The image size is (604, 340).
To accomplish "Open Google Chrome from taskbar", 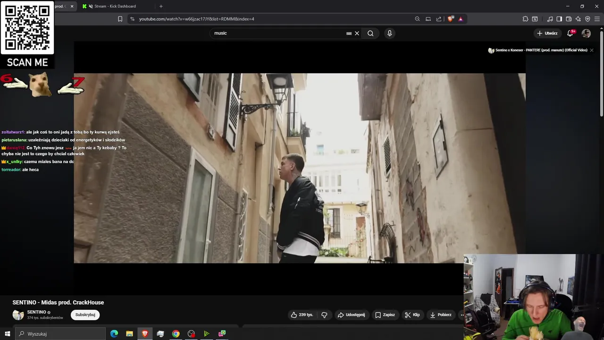I will (x=176, y=334).
